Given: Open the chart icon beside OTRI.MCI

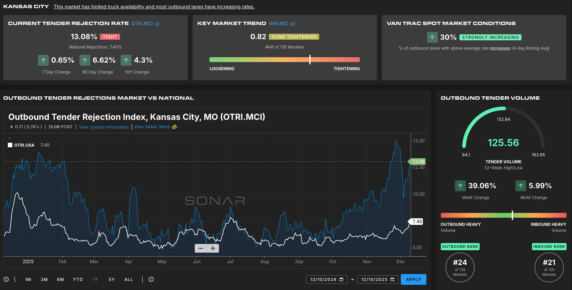Looking at the screenshot, I should pos(158,23).
